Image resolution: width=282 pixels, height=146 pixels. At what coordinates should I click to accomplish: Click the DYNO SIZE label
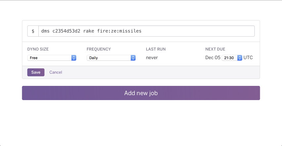click(x=38, y=49)
